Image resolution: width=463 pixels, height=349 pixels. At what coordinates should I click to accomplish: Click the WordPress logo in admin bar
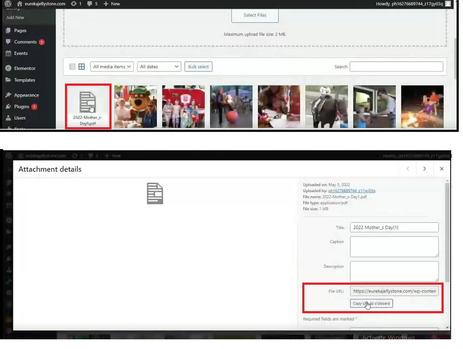point(8,3)
